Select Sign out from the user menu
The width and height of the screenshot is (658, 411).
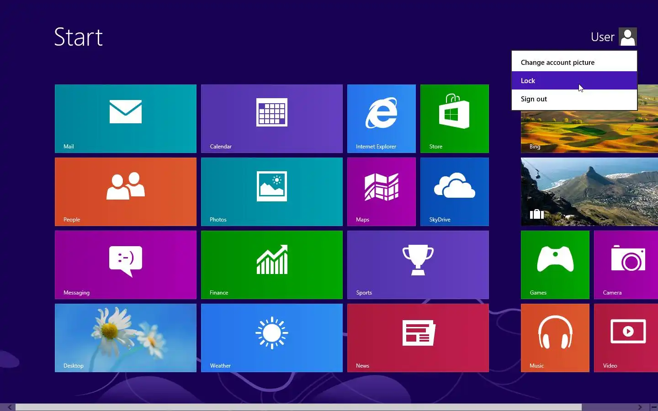(574, 99)
